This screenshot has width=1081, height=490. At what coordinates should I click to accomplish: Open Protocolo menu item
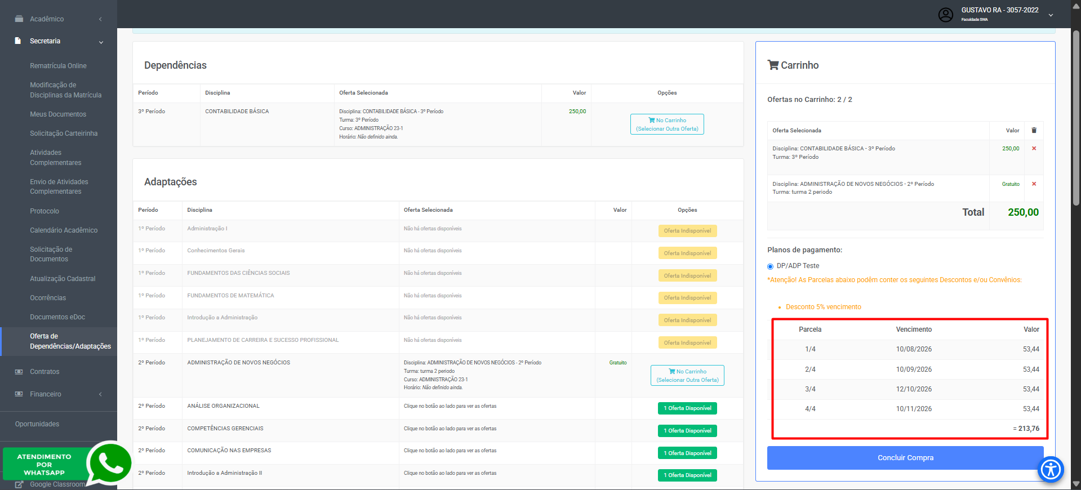pyautogui.click(x=45, y=211)
